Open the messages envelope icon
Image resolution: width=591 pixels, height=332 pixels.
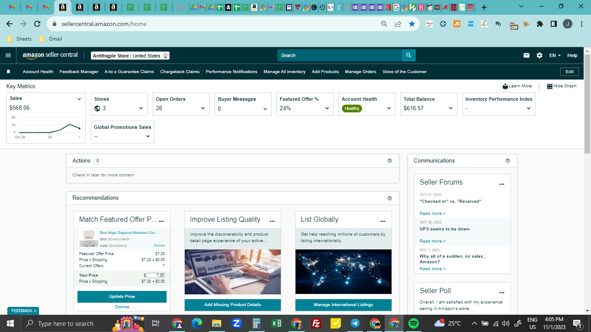coord(527,55)
